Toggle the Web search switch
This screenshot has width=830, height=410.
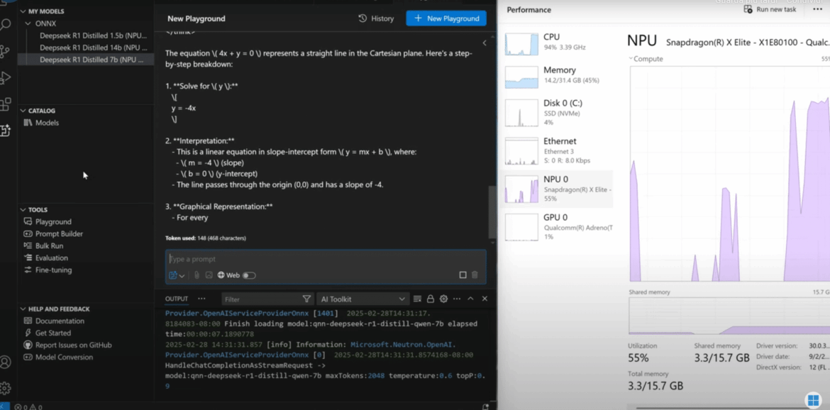249,275
